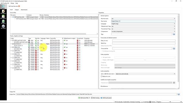
Task: Open the Language dropdown
Action: [x=143, y=24]
